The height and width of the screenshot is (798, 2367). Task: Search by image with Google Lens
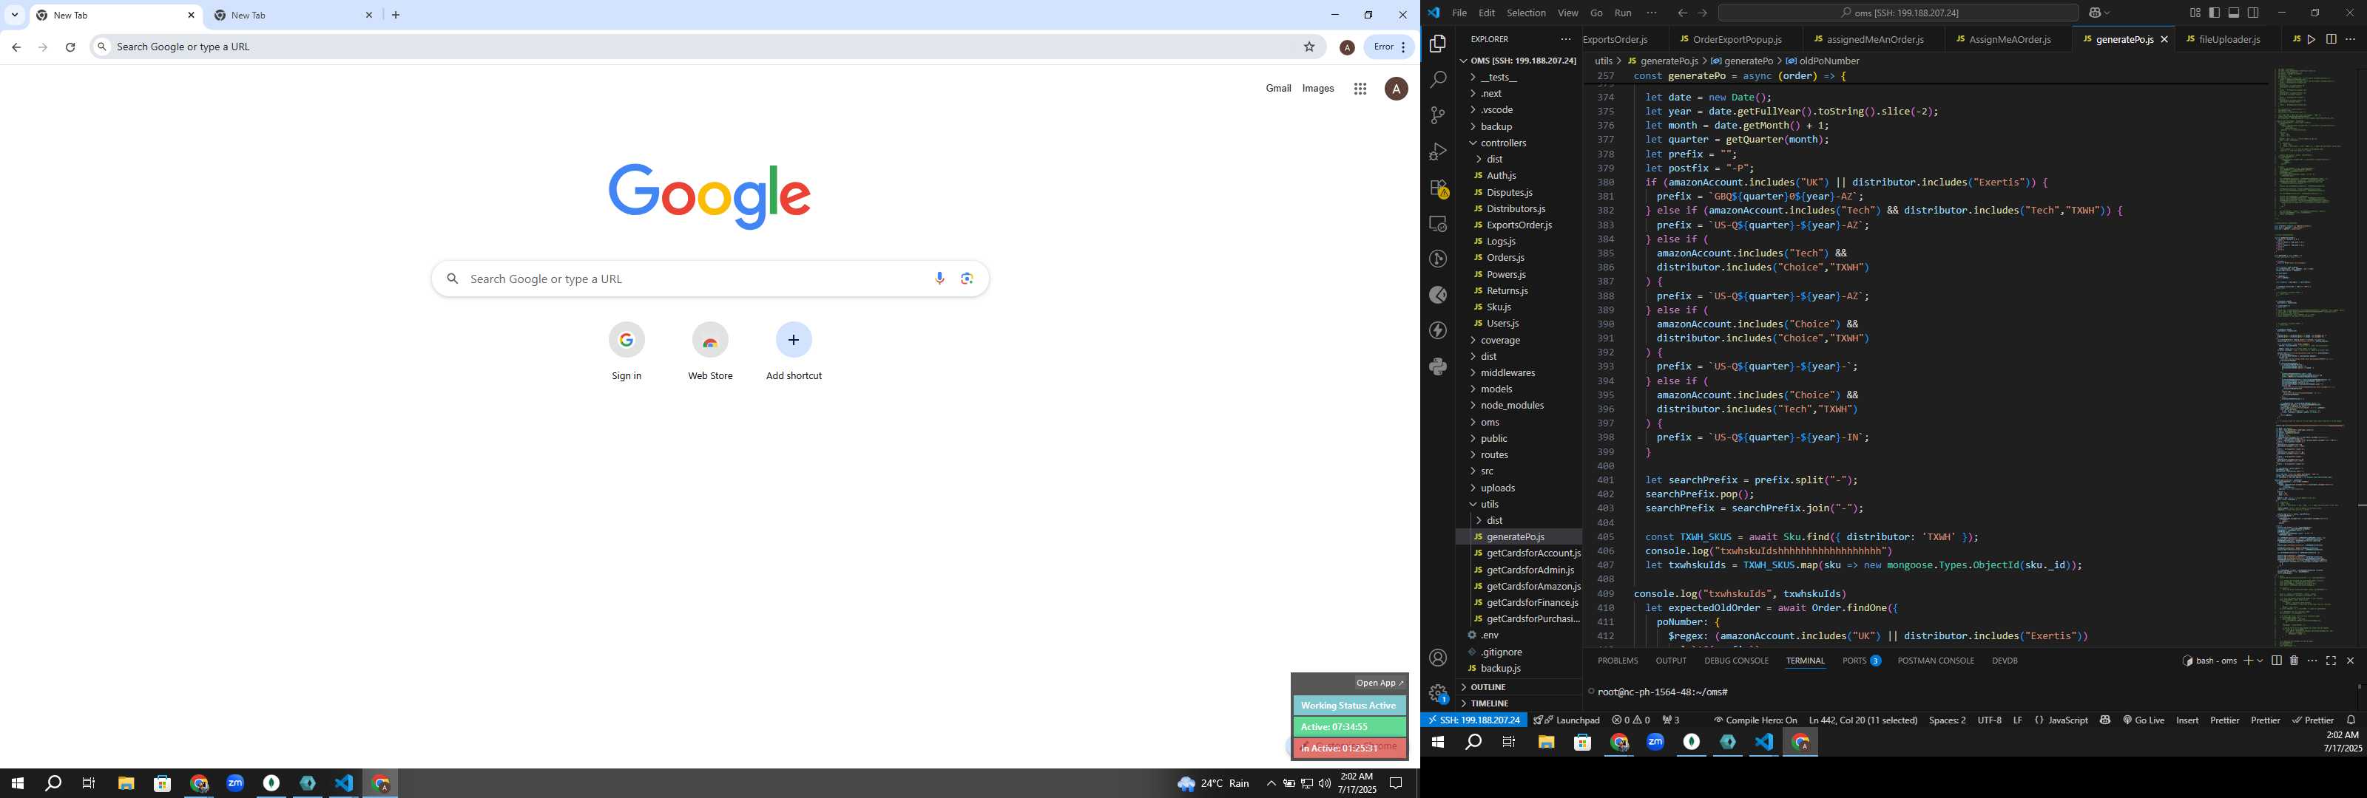point(967,279)
